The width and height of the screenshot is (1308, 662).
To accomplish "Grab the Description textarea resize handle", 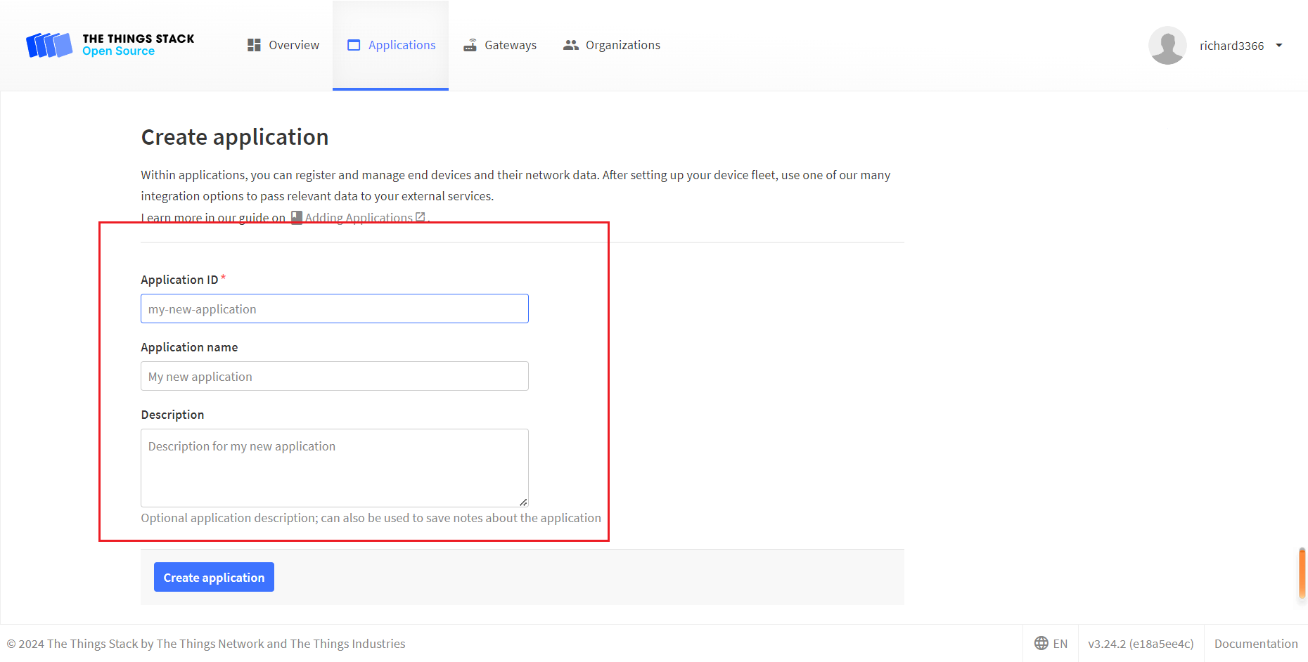I will coord(523,502).
